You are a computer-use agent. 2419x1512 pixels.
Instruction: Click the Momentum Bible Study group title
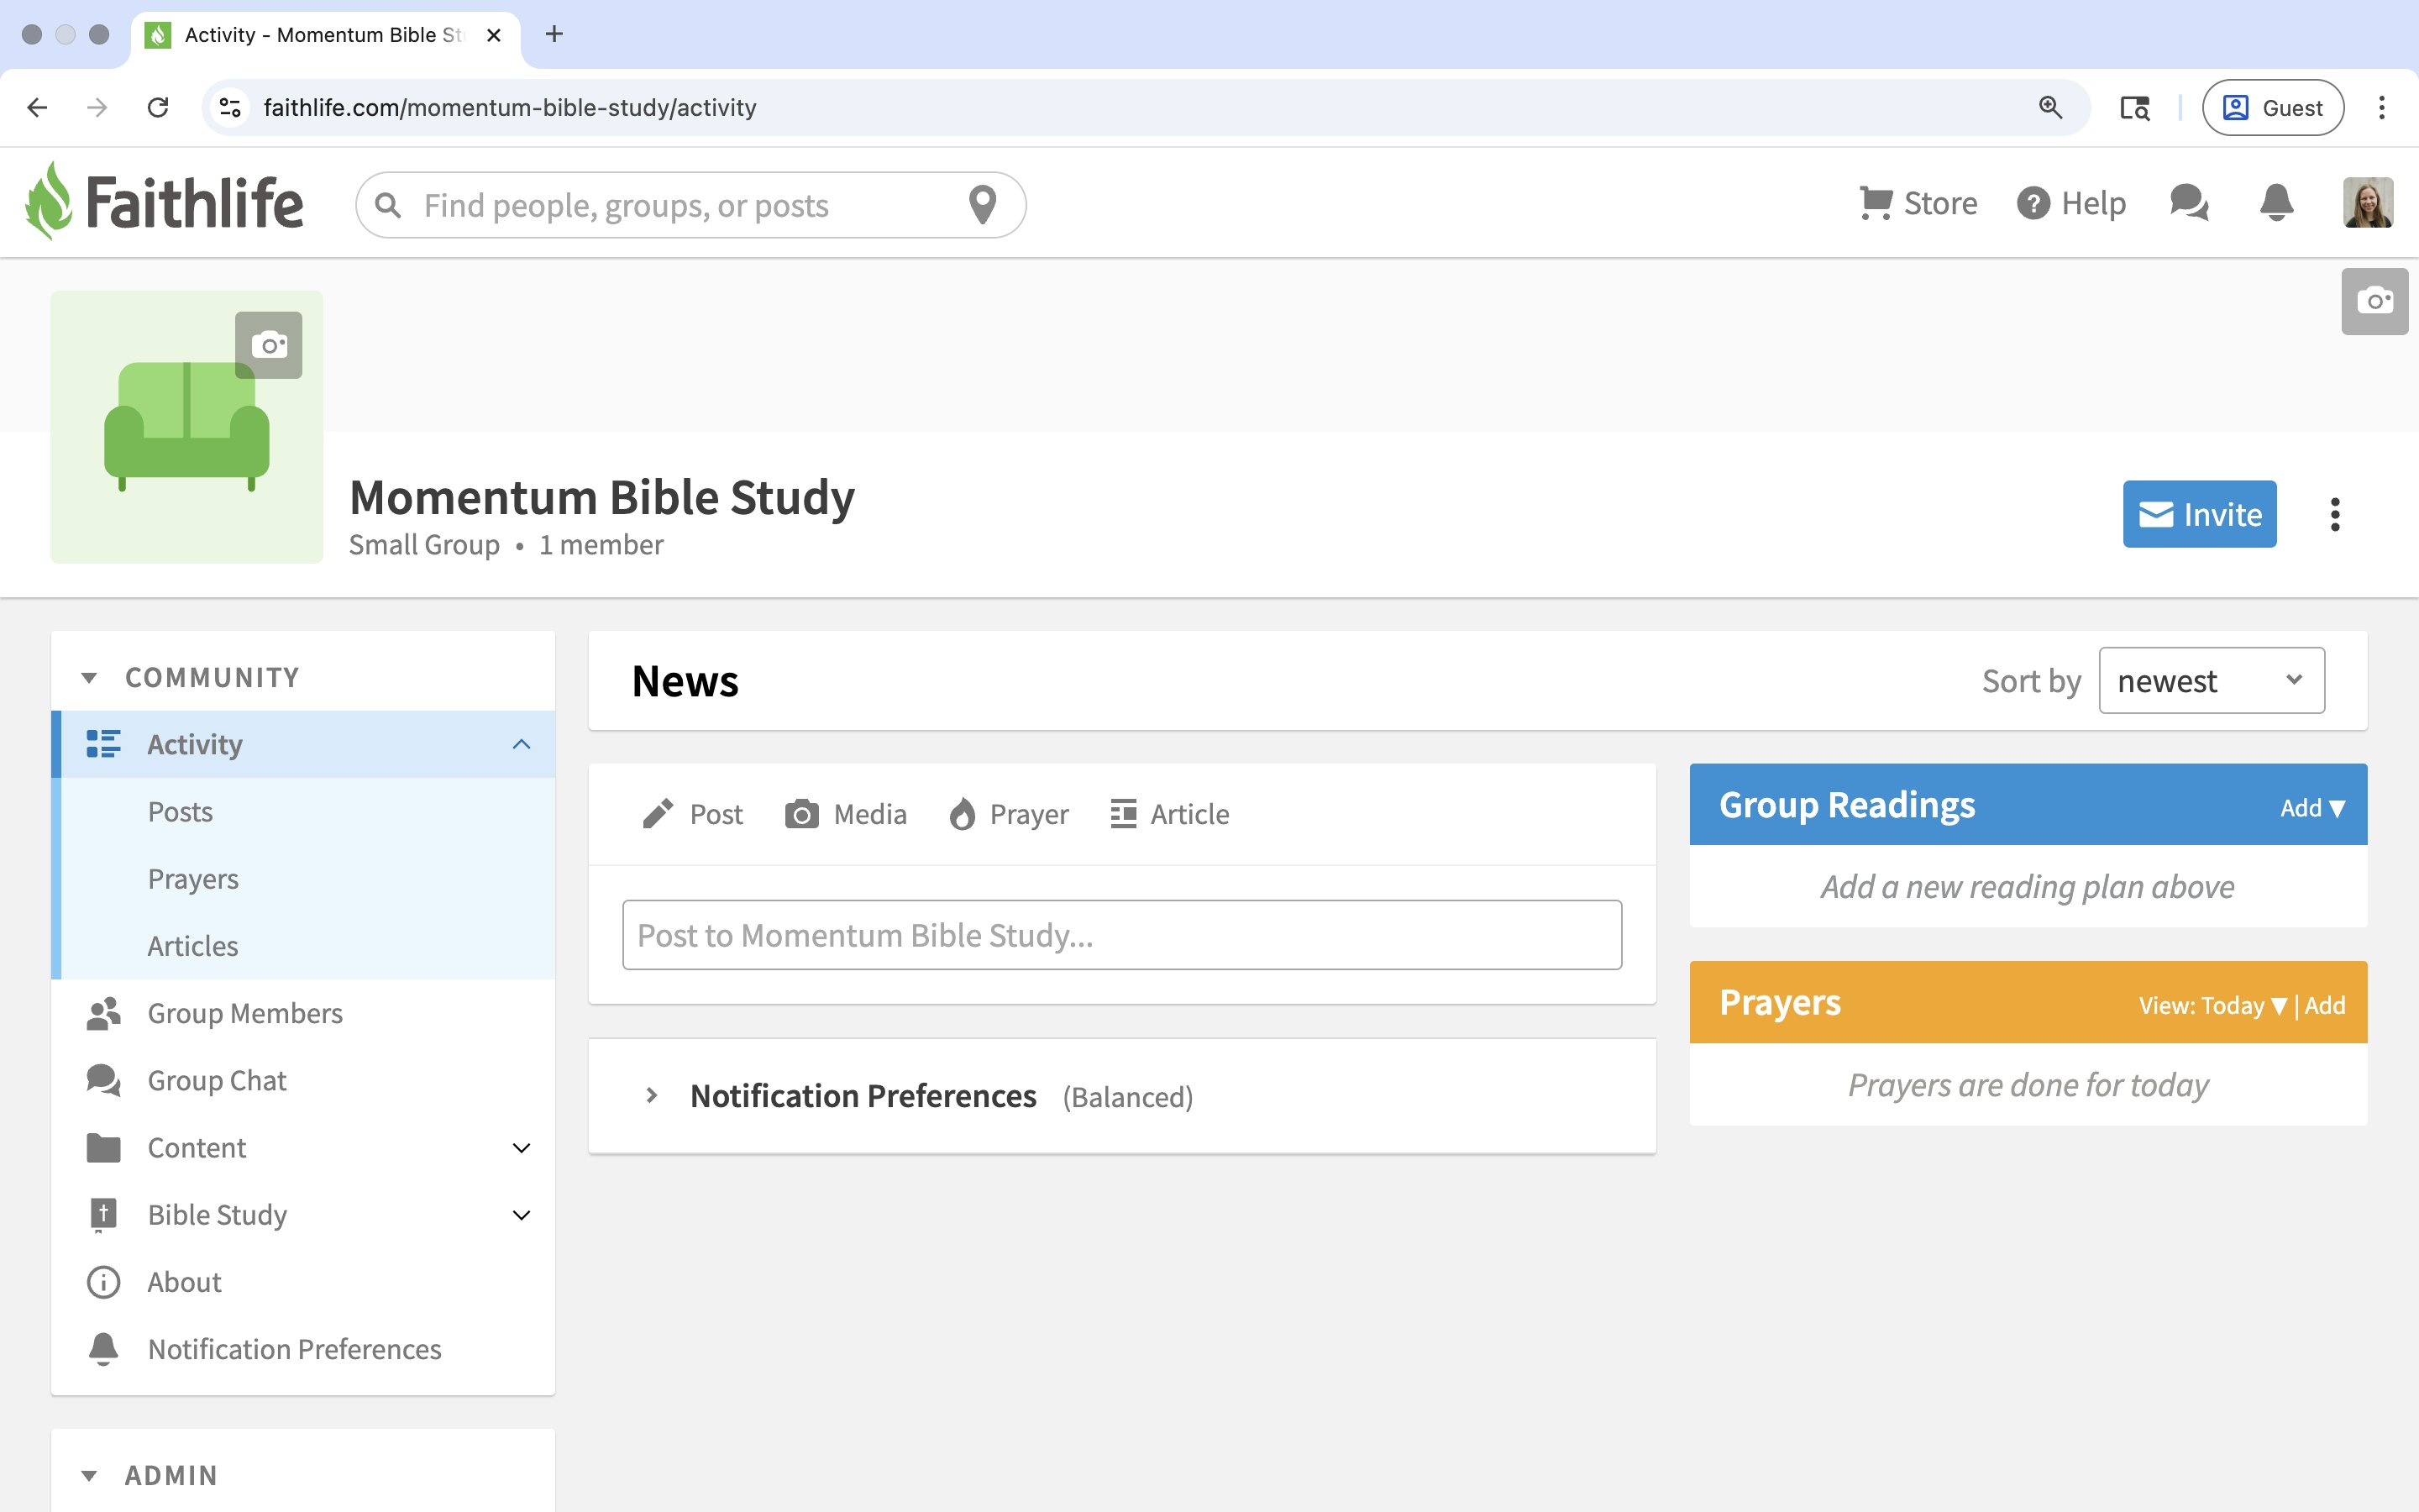point(601,497)
